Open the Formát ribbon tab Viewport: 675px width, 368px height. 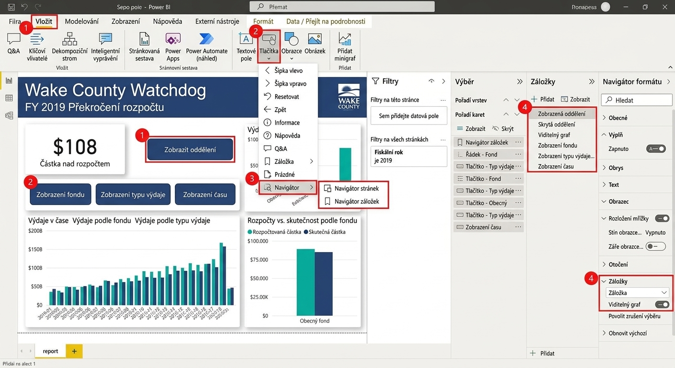[x=263, y=21]
